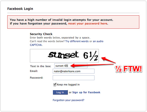Open the "Sign up for Facebook" link
This screenshot has height=112, width=147.
[x=86, y=92]
